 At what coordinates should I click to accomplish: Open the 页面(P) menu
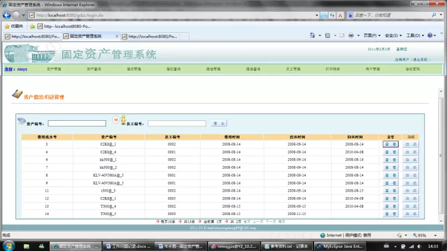372,35
